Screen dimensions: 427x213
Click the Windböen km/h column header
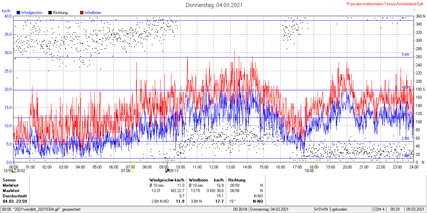206,180
